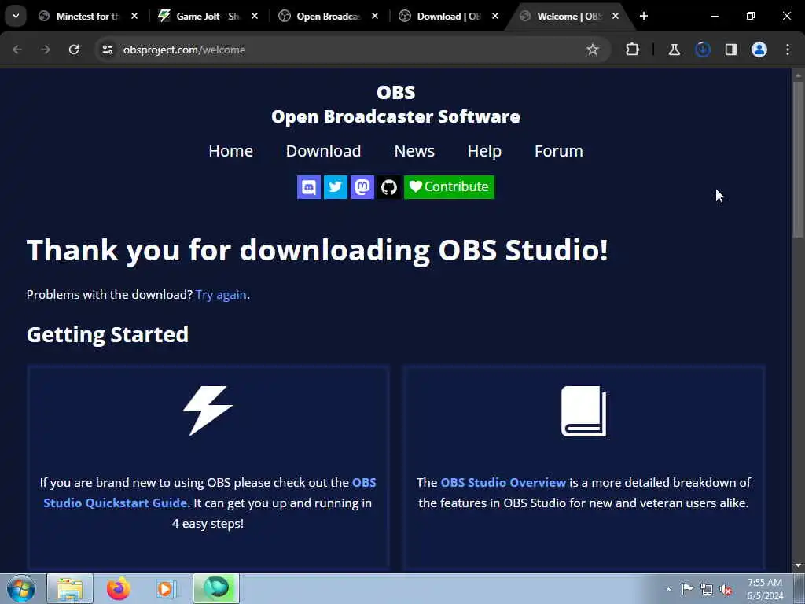The width and height of the screenshot is (805, 604).
Task: Close the Download | OBS tab
Action: tap(495, 16)
